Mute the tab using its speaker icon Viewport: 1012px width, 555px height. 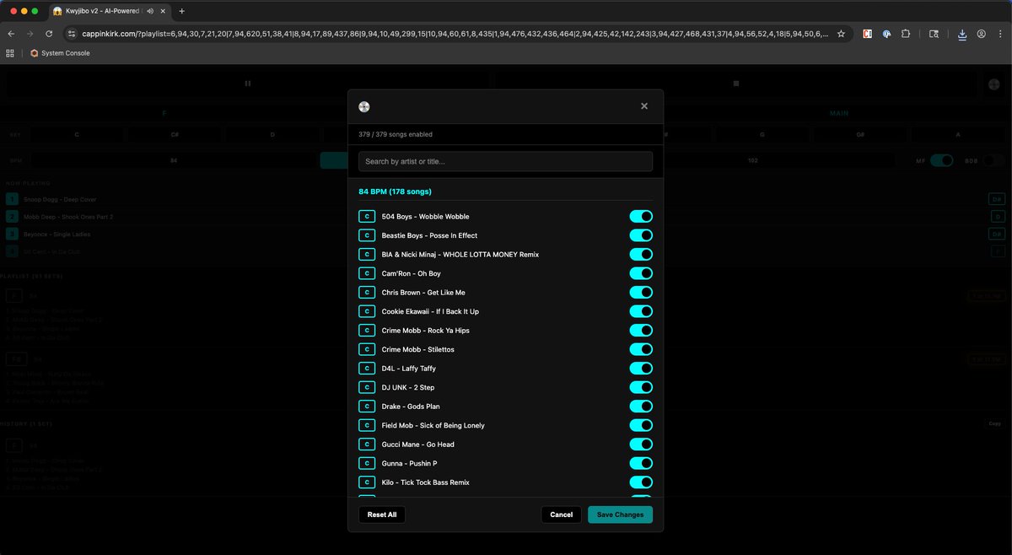point(150,11)
